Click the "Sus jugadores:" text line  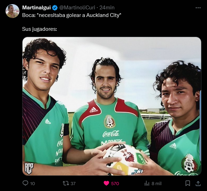click(x=39, y=29)
